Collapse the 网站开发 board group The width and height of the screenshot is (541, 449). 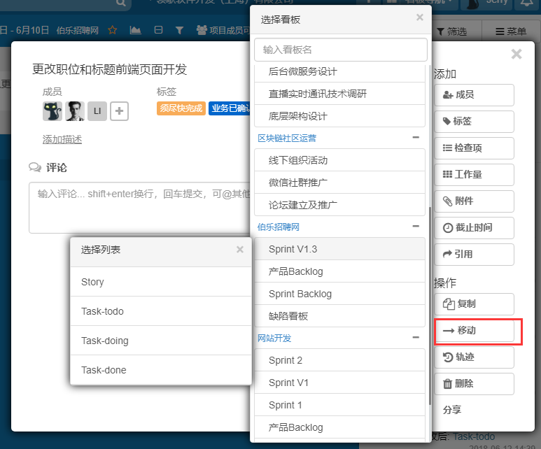(416, 338)
